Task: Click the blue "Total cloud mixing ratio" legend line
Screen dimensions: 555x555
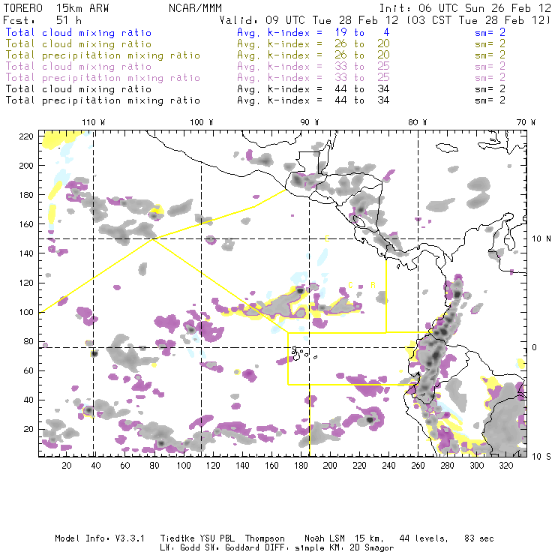Action: click(x=79, y=32)
